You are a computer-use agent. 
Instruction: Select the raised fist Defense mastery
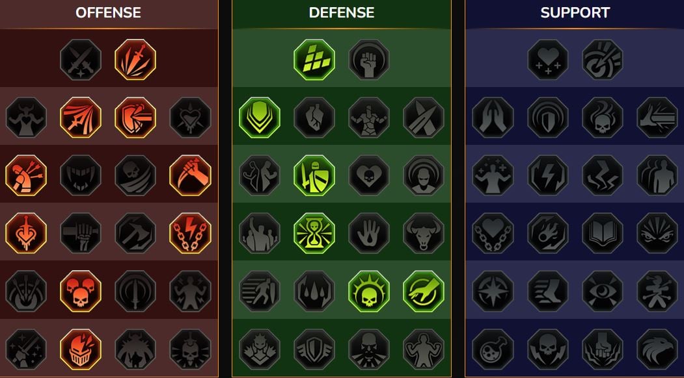point(369,59)
